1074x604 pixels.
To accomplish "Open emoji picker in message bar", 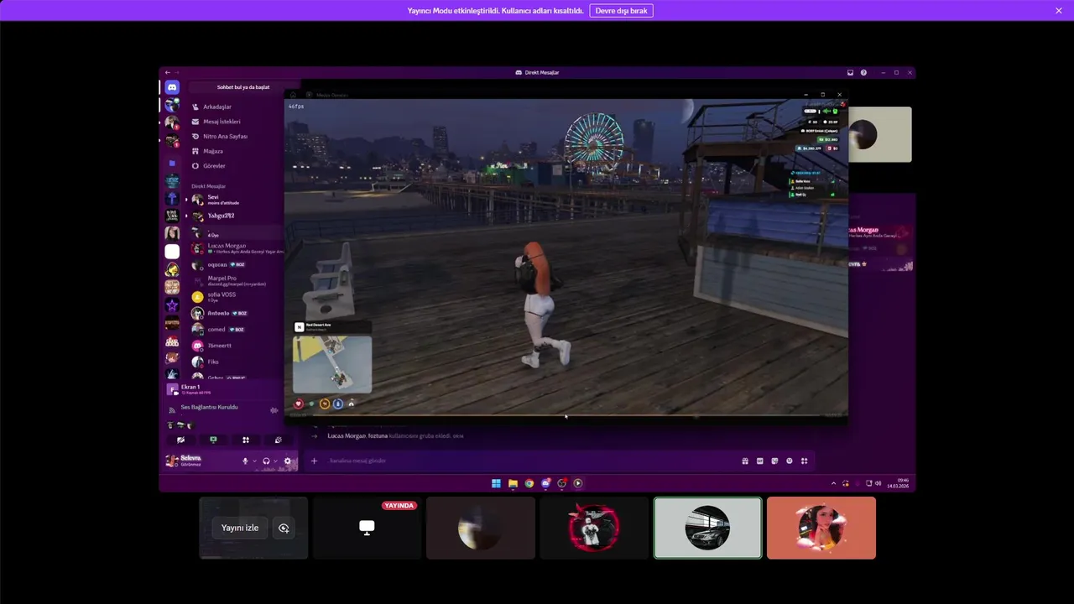I will click(790, 461).
